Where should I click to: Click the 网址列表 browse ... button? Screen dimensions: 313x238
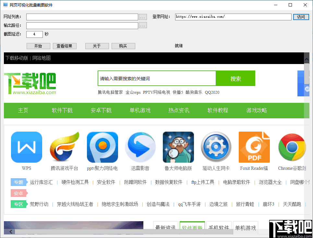tap(143, 17)
